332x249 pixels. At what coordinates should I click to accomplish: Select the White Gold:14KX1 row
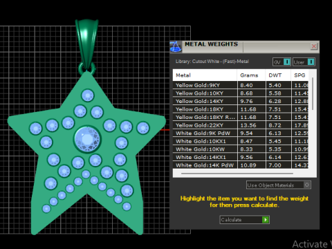click(x=241, y=157)
